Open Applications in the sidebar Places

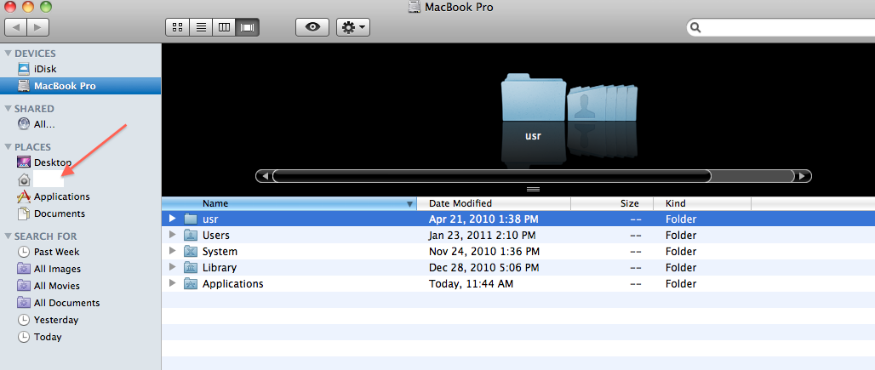61,196
